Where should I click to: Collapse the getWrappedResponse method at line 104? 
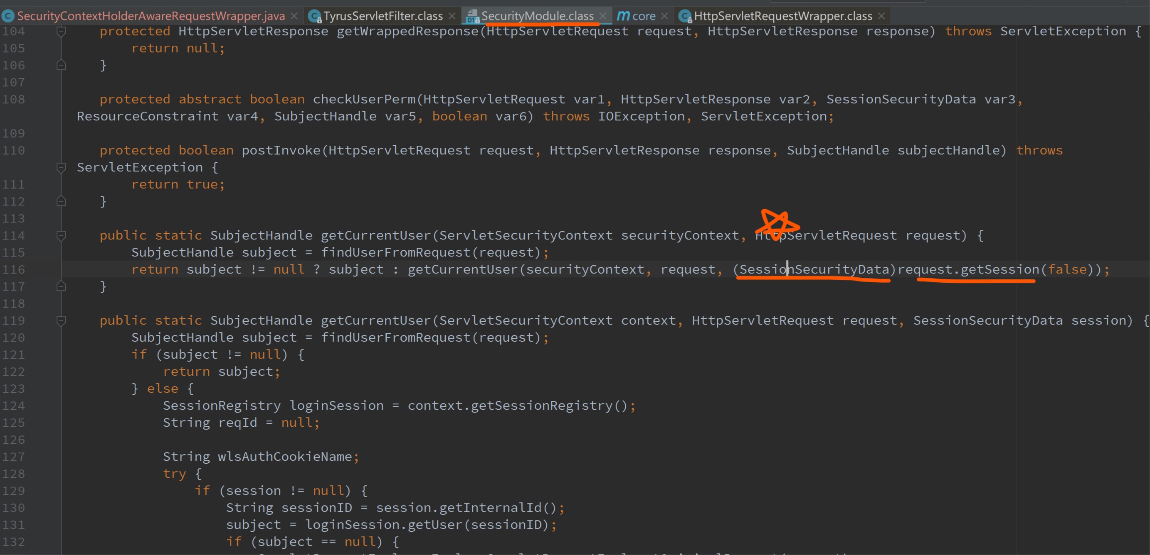pos(61,32)
